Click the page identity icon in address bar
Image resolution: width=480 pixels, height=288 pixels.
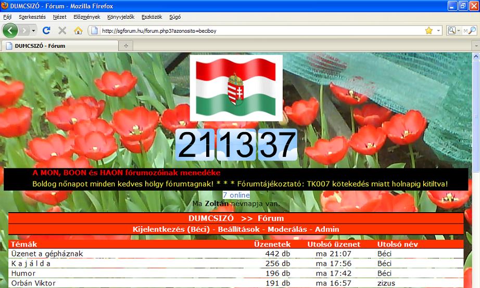[x=95, y=31]
